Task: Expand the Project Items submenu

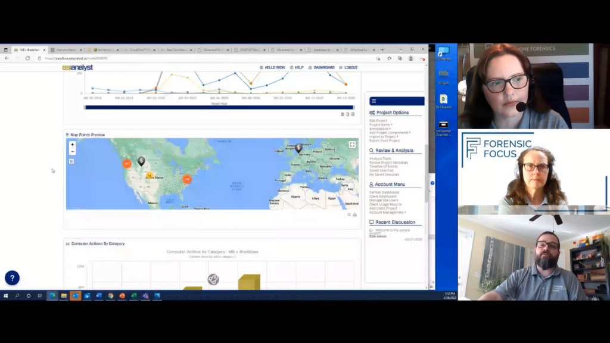Action: [381, 125]
